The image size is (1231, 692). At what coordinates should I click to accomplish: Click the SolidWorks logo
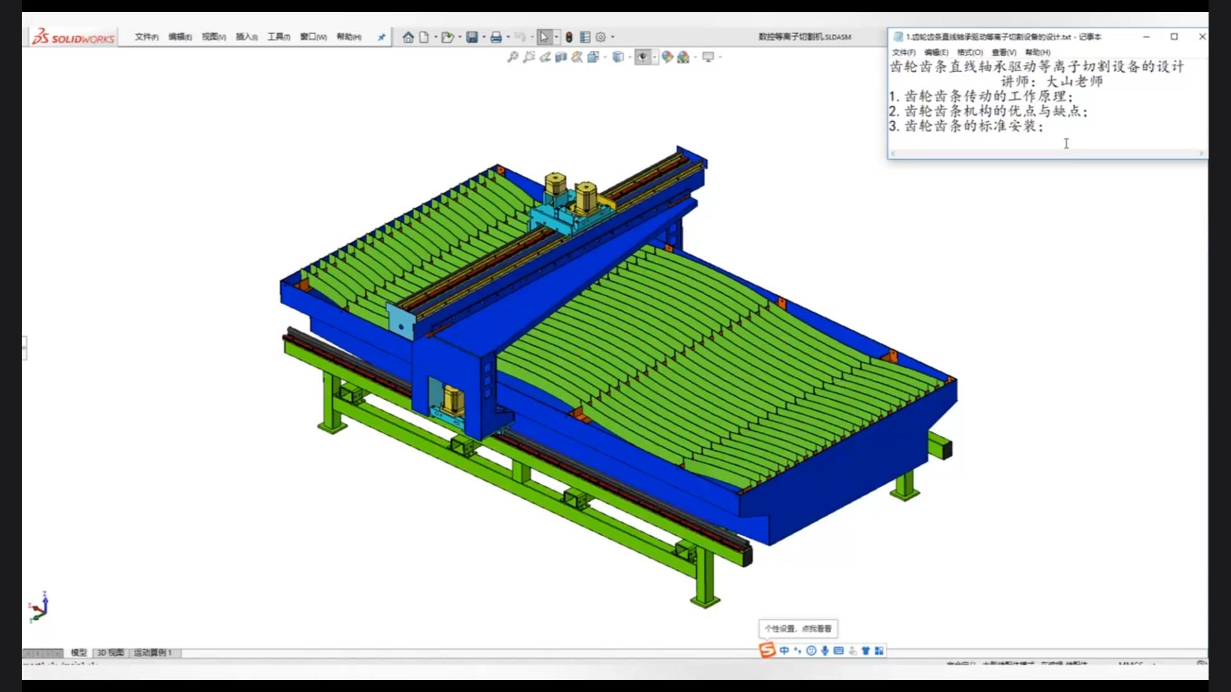pyautogui.click(x=73, y=37)
